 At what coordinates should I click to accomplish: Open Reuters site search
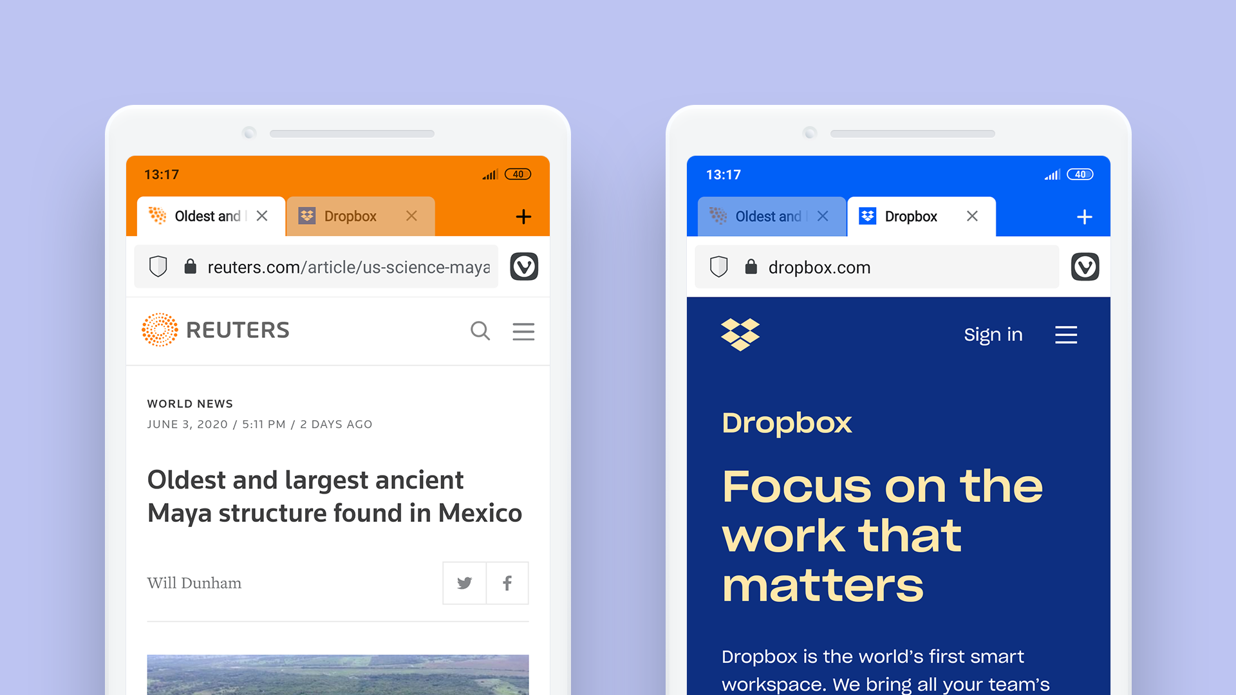(x=480, y=331)
